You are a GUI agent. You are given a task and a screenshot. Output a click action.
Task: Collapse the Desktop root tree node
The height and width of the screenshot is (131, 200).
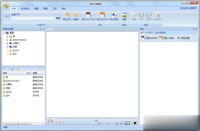[x=4, y=33]
